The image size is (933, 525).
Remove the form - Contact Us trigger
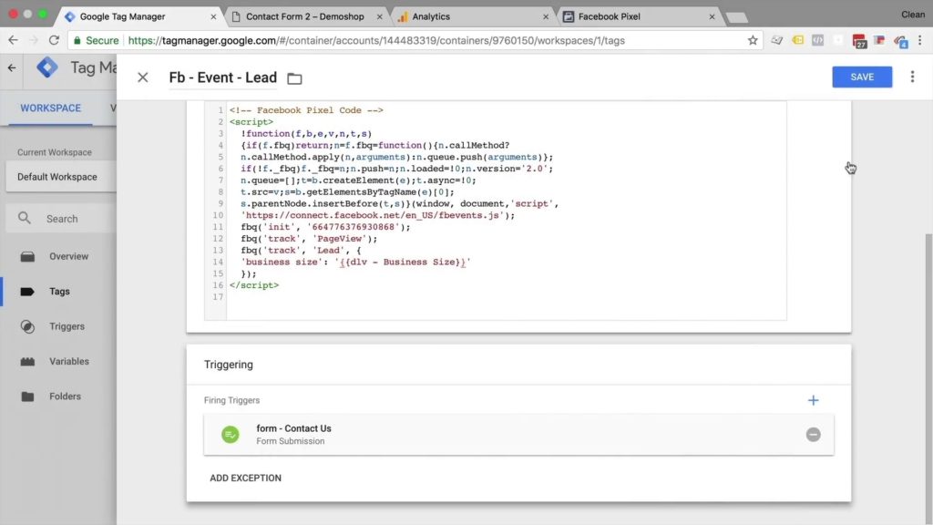(x=813, y=435)
